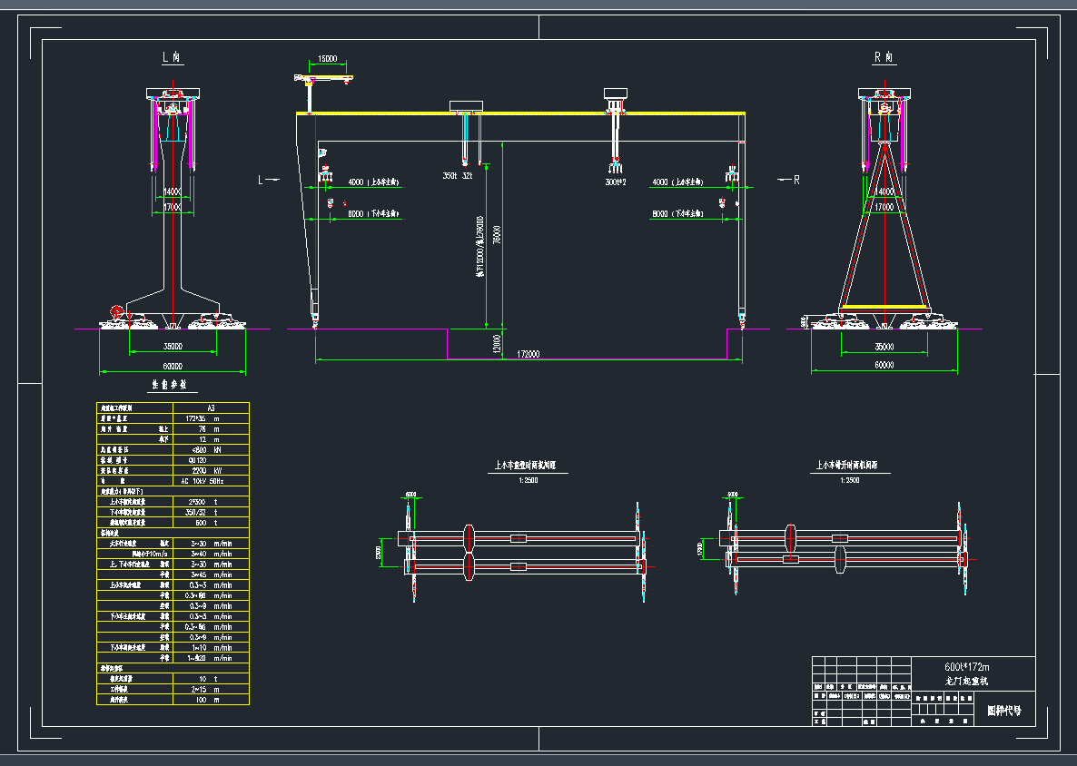Select the 350t 32t hook label
Viewport: 1077px width, 766px height.
pos(458,175)
